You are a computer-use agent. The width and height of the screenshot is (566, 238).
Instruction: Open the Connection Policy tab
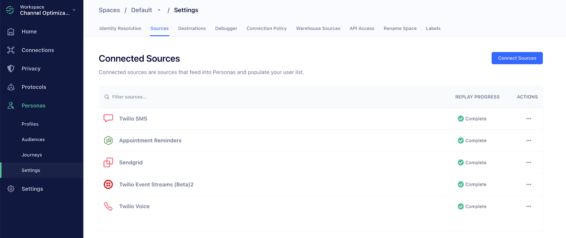266,29
